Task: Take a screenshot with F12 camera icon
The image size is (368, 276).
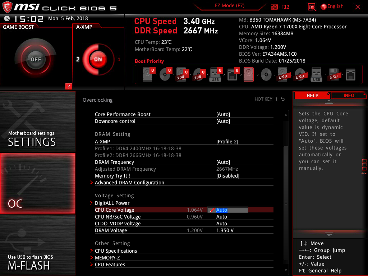Action: (274, 7)
